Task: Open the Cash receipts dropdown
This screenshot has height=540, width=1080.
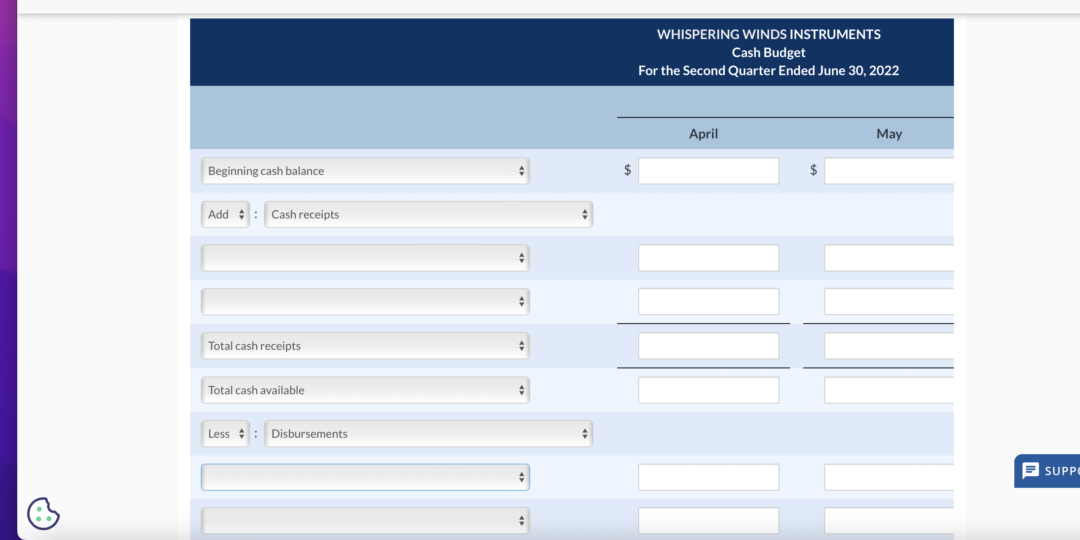Action: pyautogui.click(x=428, y=214)
